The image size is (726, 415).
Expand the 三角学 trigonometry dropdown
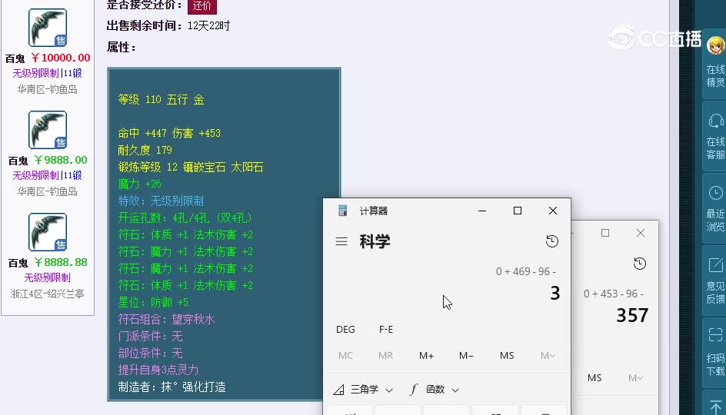tap(364, 390)
